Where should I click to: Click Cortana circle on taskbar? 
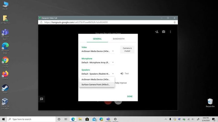click(59, 119)
